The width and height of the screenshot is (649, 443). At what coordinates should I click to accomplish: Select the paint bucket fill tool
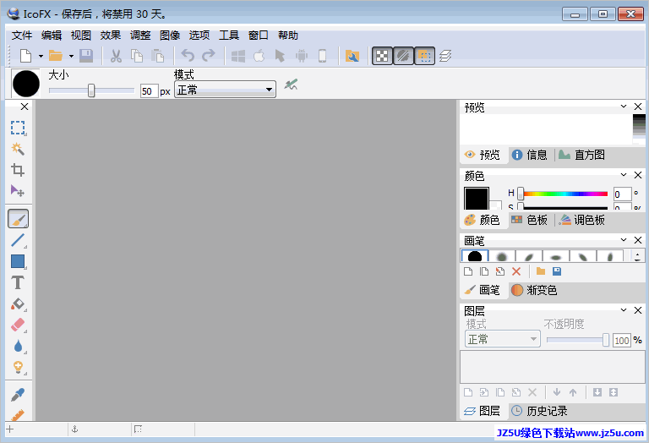tap(18, 304)
